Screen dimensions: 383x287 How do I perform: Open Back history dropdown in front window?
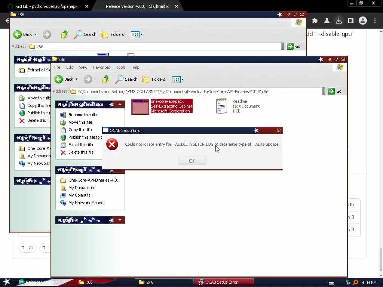[76, 79]
